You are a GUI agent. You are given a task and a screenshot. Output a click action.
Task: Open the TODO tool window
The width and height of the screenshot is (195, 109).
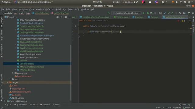(34, 104)
